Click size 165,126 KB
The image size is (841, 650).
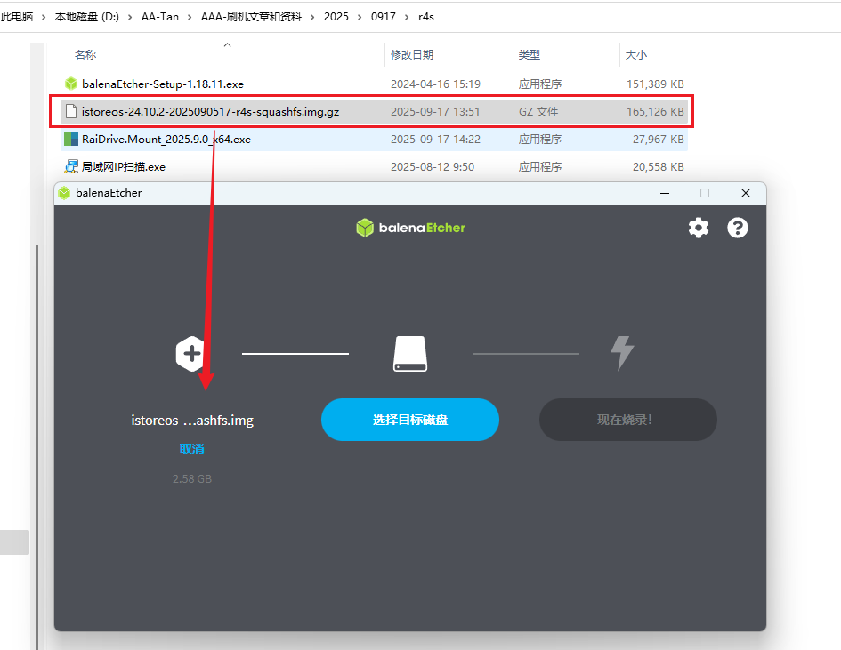click(x=655, y=111)
